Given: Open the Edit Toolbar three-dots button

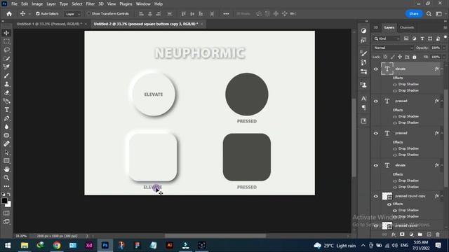Looking at the screenshot, I should click(x=6, y=186).
